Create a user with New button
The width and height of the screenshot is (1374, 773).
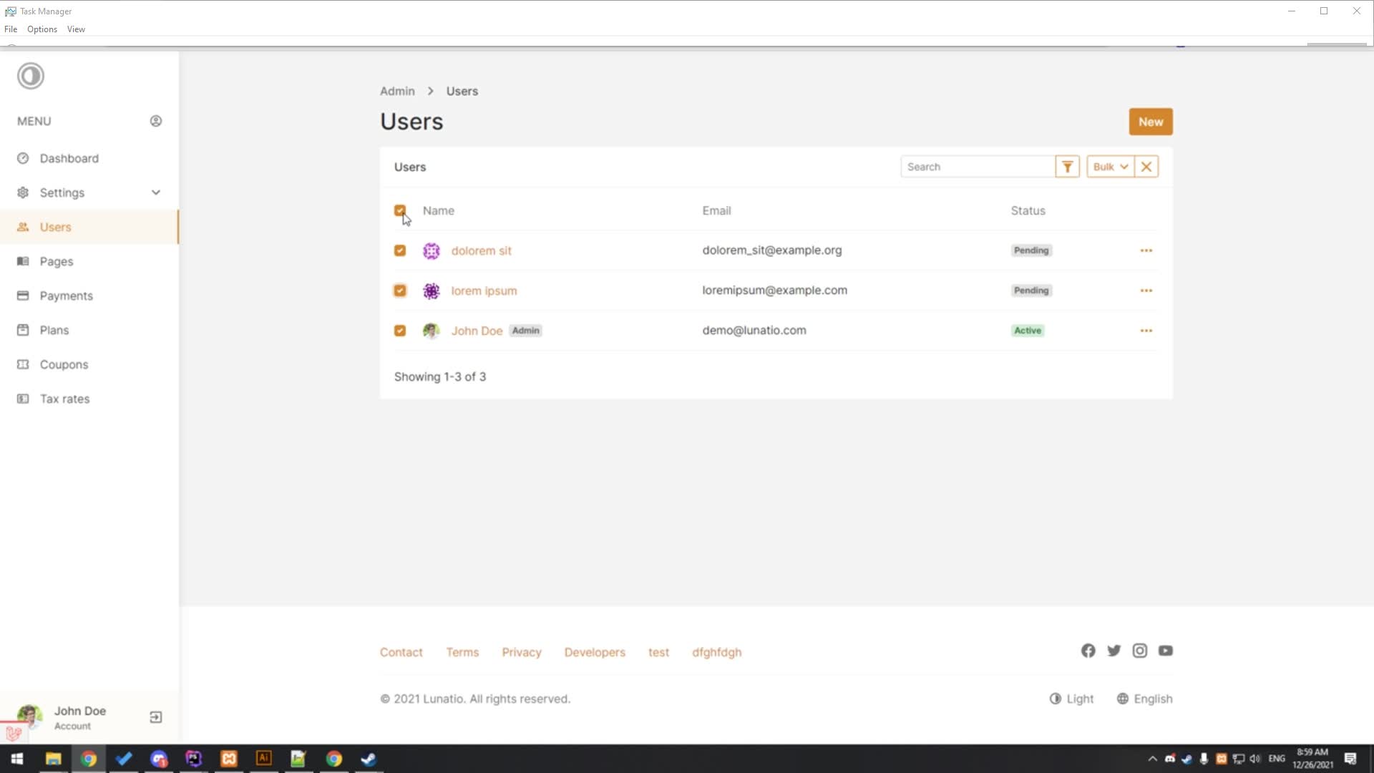(x=1151, y=122)
